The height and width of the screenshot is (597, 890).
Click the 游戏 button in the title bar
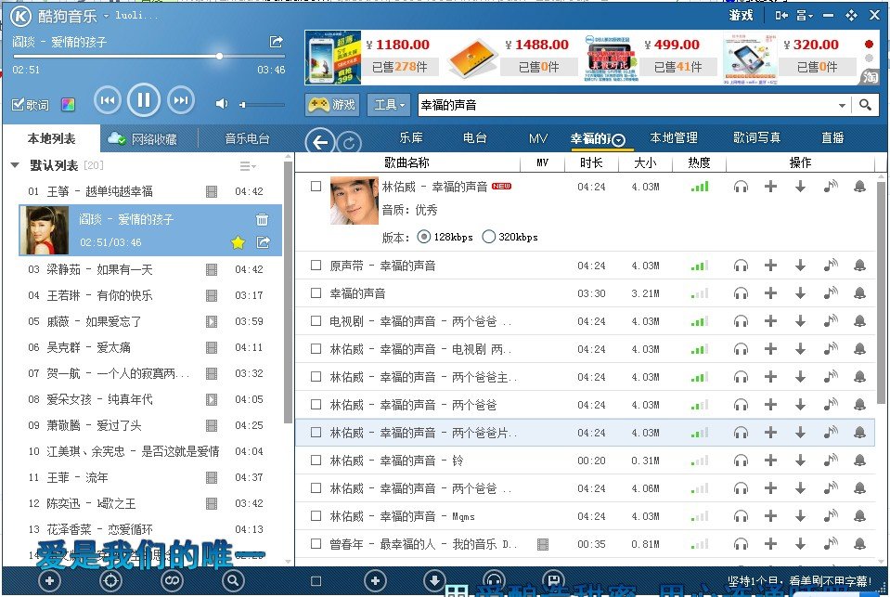(741, 15)
